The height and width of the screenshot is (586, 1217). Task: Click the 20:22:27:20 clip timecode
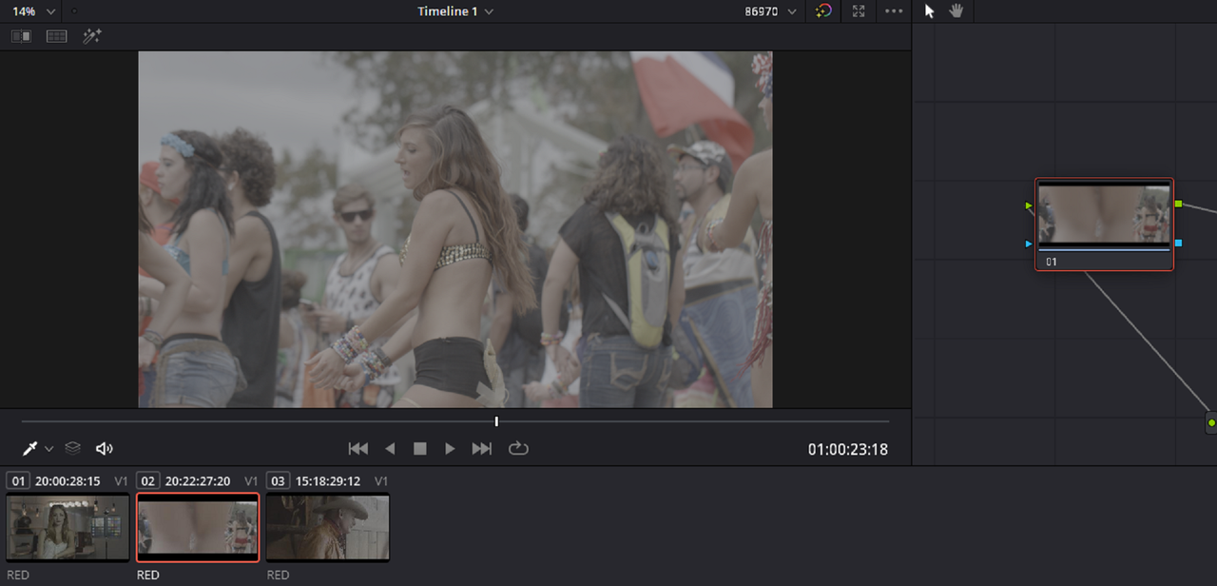[x=198, y=481]
